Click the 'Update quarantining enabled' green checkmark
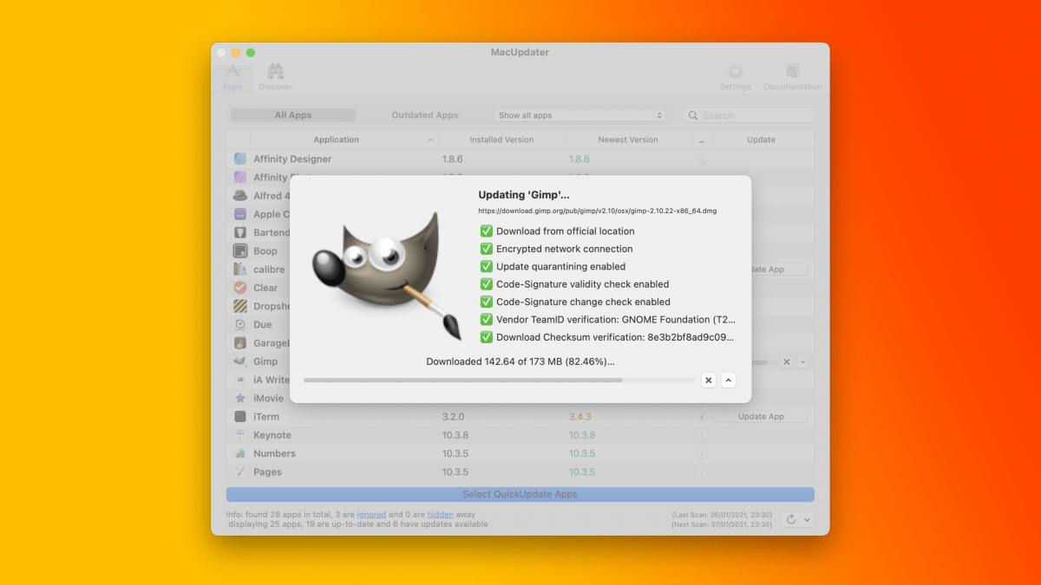1041x585 pixels. point(486,267)
